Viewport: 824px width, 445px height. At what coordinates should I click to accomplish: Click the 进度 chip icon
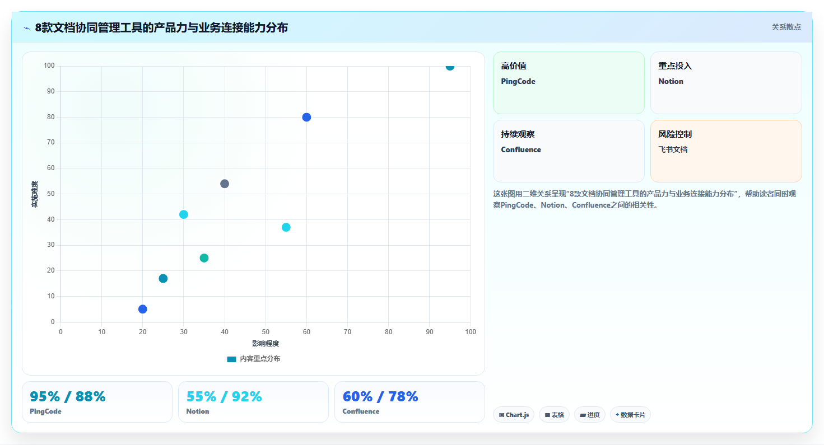[583, 415]
